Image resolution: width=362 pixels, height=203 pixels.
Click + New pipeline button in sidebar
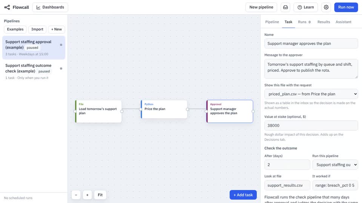(x=56, y=29)
